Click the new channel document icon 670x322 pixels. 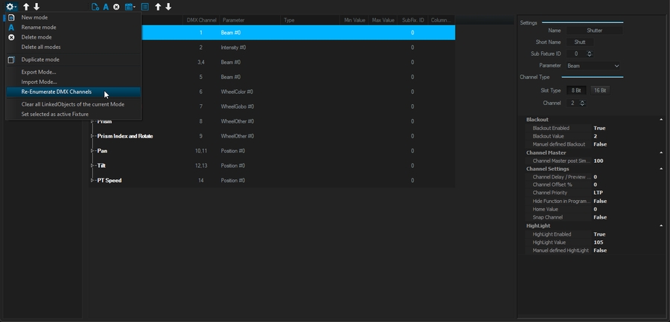(x=95, y=7)
